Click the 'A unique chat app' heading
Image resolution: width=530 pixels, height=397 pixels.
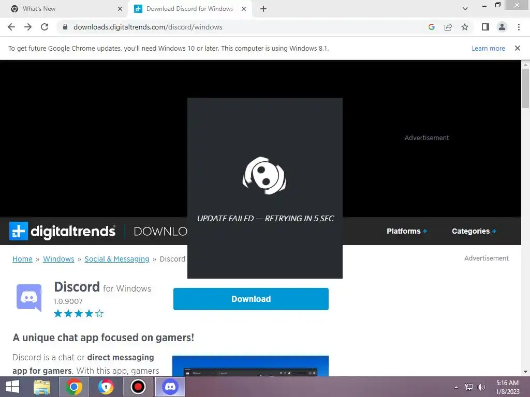(103, 338)
